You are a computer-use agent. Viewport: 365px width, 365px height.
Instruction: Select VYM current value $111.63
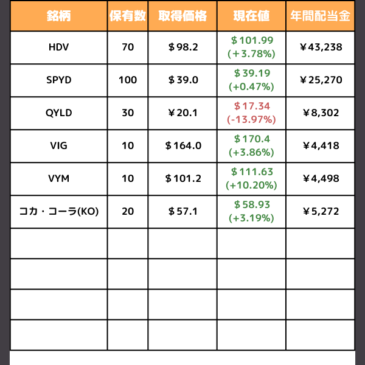(x=252, y=172)
